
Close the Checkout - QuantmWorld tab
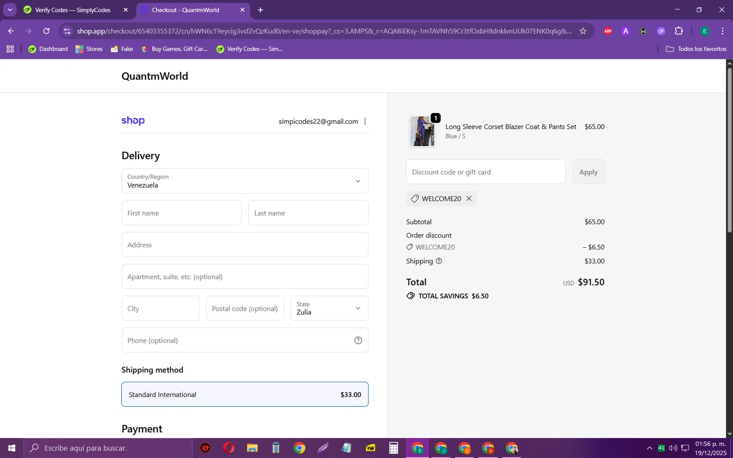pyautogui.click(x=242, y=10)
